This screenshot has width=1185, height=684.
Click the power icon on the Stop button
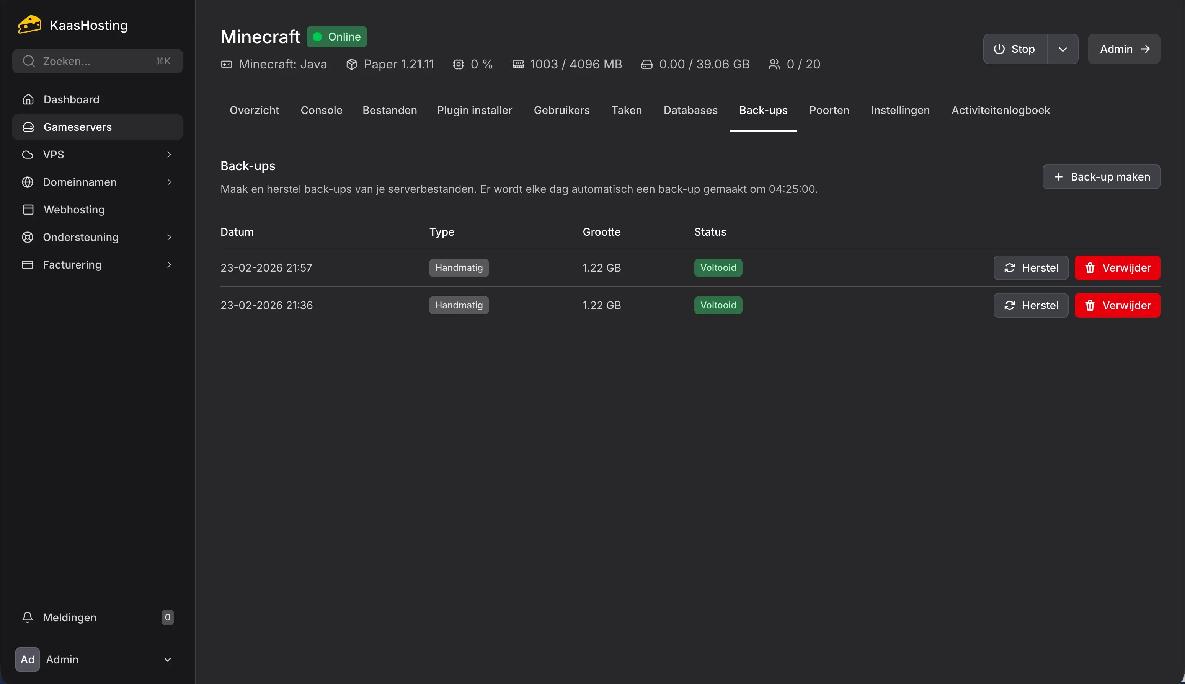999,49
